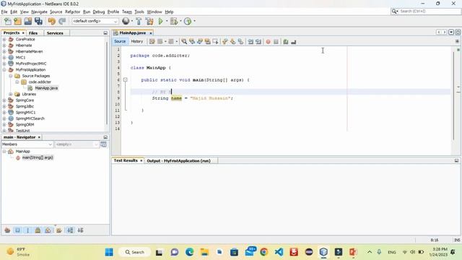Click the Debug Project toolbar icon

click(174, 21)
